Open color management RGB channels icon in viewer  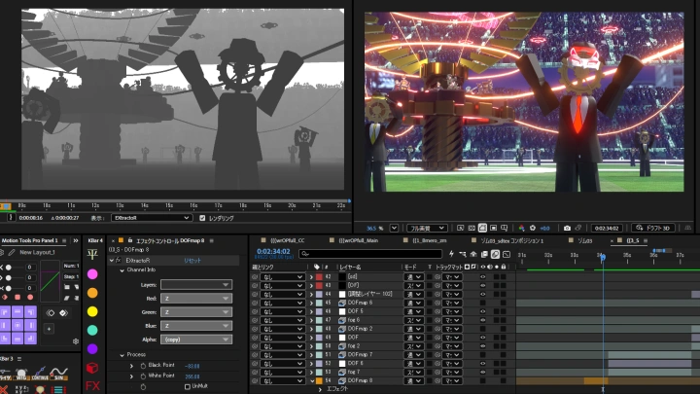coord(521,229)
